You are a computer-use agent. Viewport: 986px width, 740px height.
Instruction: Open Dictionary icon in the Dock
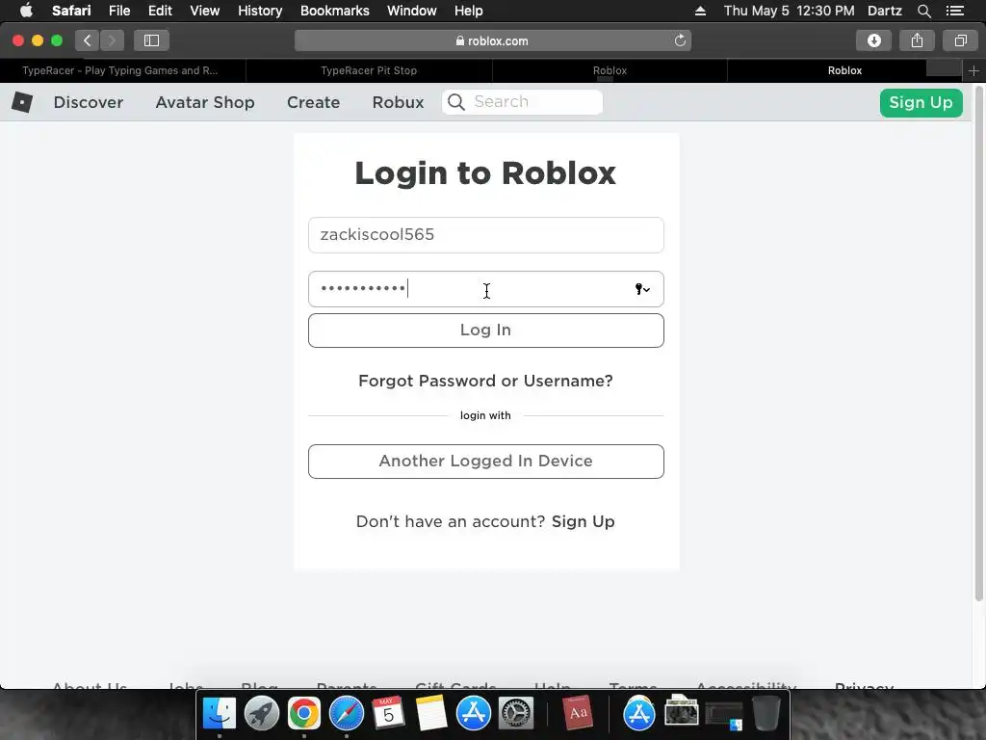pos(578,713)
